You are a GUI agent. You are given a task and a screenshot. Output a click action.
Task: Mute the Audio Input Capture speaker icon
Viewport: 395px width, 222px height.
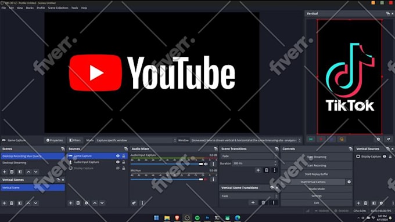[x=206, y=164]
